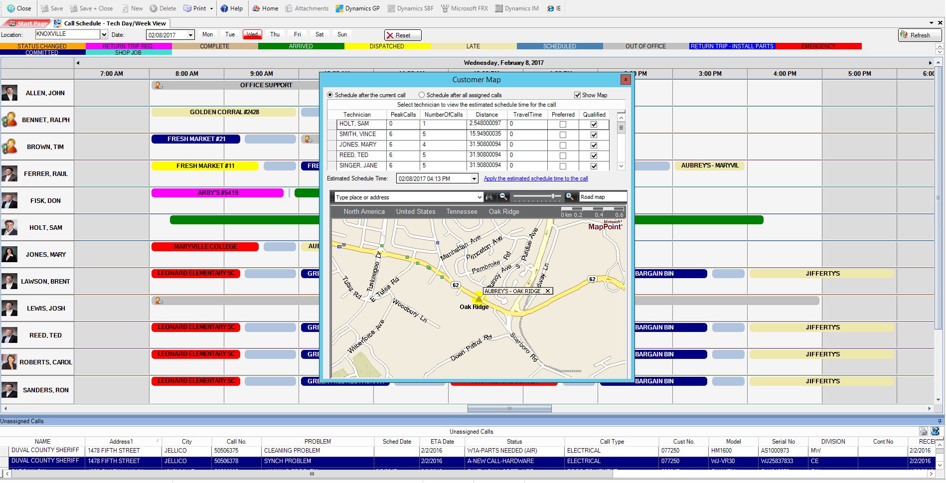
Task: Close the Customer Map dialog
Action: point(626,79)
